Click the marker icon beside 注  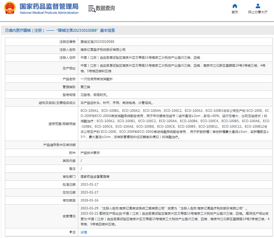(71, 232)
